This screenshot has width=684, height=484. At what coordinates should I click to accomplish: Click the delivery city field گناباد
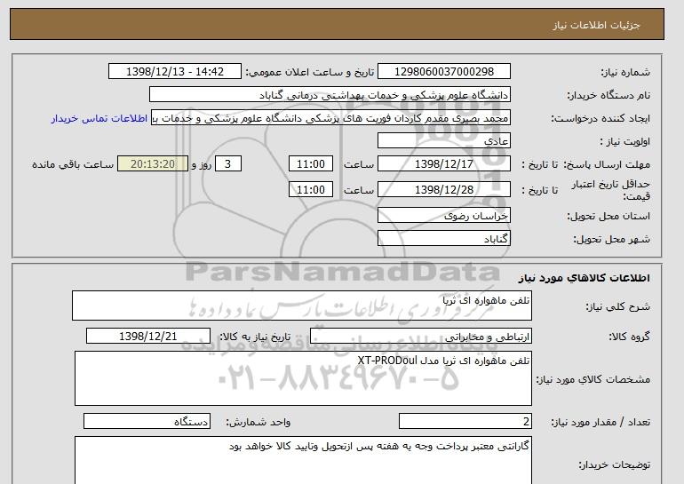point(443,239)
